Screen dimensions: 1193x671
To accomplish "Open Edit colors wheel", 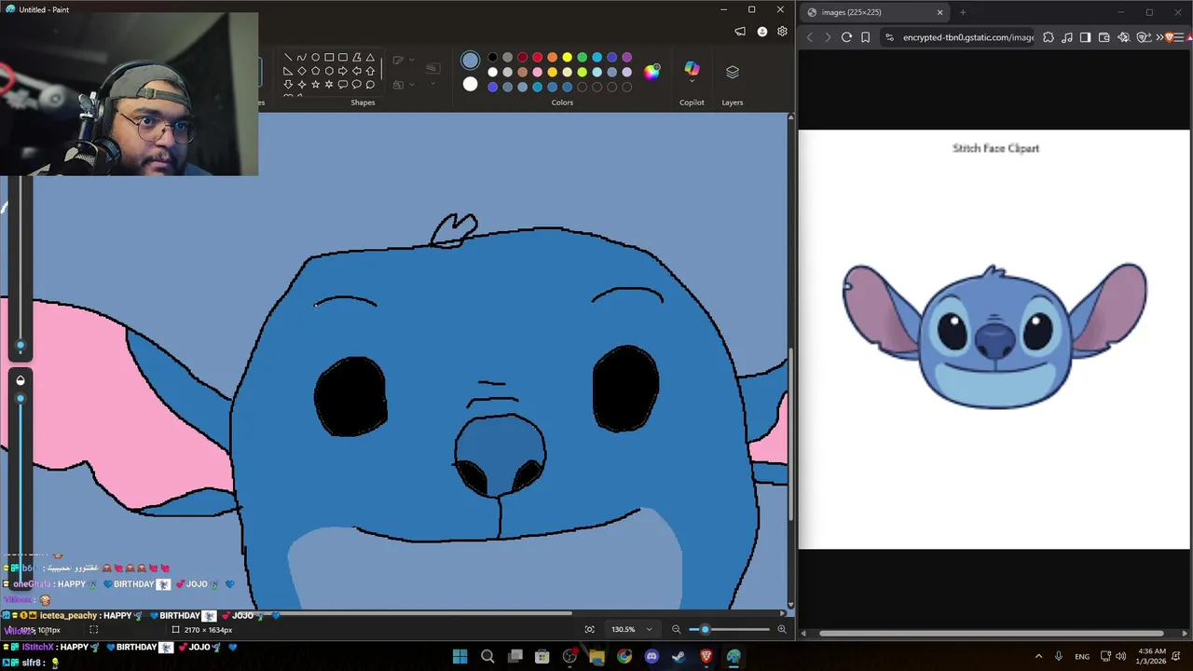I will pyautogui.click(x=651, y=72).
